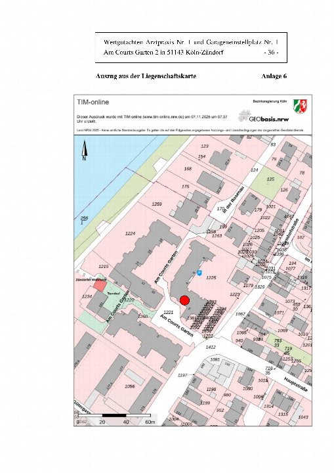Viewport: 334px width, 473px height.
Task: Click the Bezirksregierung Köln label
Action: pos(270,101)
